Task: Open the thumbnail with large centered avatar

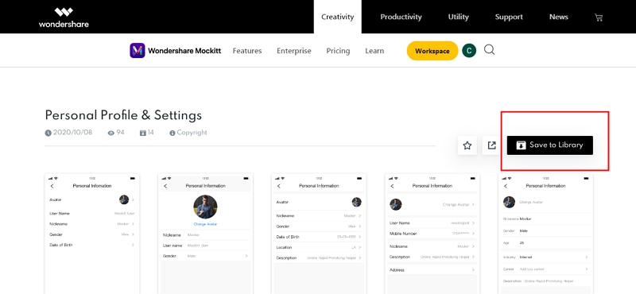Action: pos(205,234)
